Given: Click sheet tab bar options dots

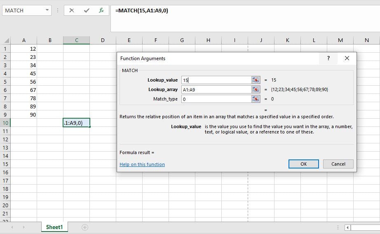Looking at the screenshot, I should click(338, 227).
